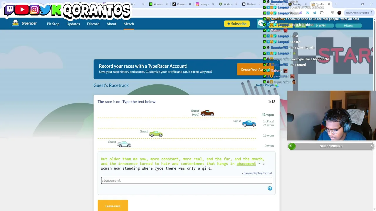Click the word 'standing' in the passage

pos(131,169)
